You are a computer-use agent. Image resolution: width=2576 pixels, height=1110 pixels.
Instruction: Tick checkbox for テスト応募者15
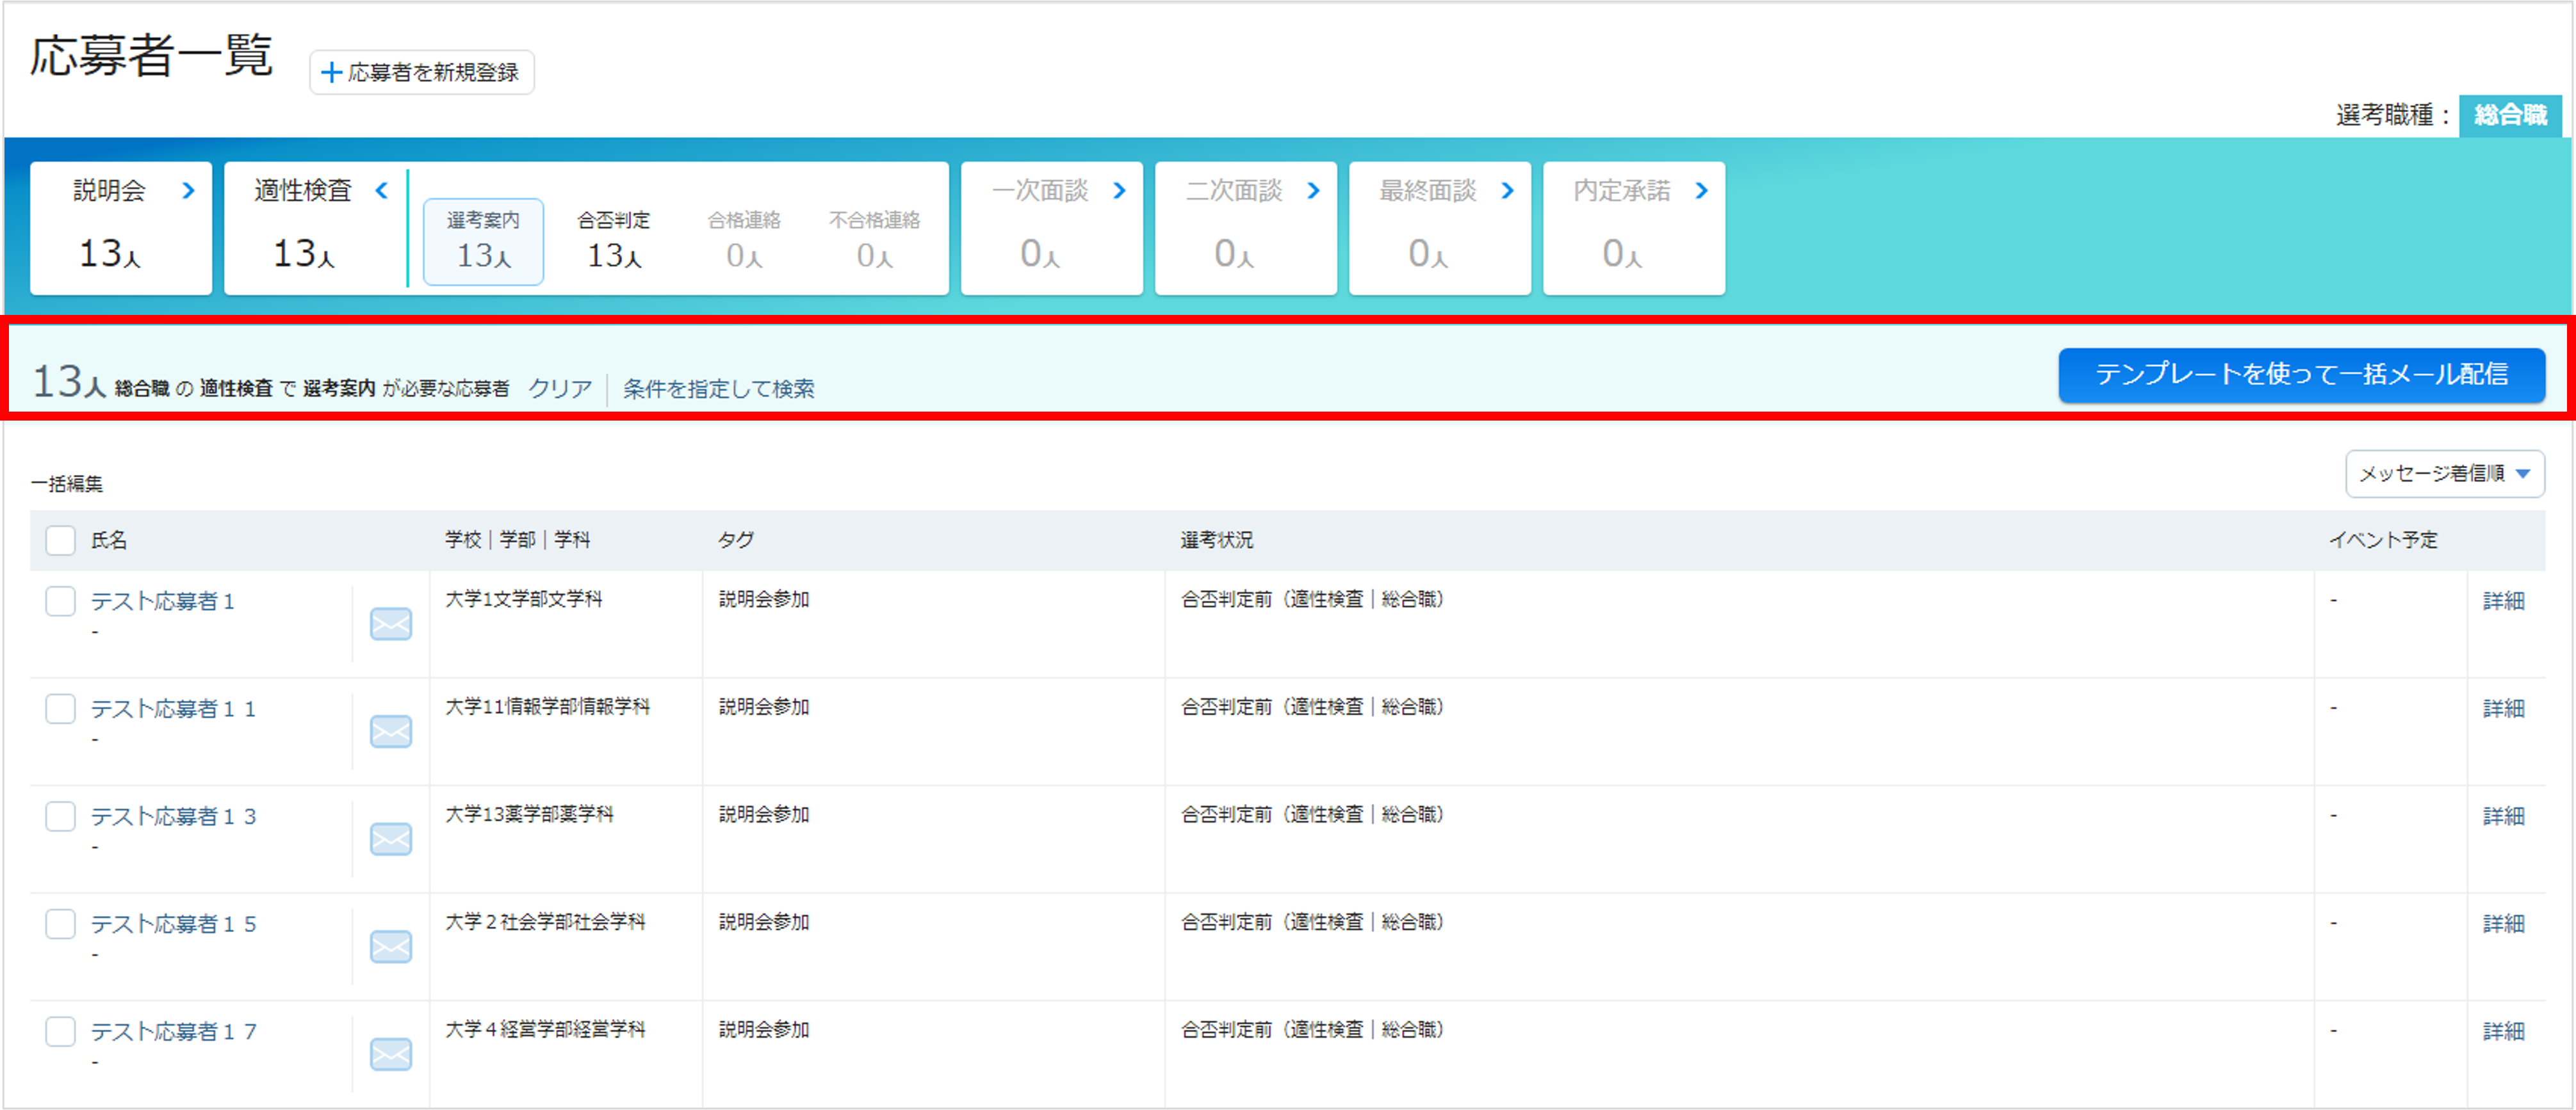pyautogui.click(x=61, y=924)
